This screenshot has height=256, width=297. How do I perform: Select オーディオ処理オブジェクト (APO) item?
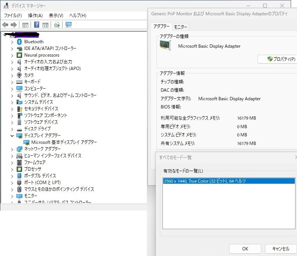(53, 68)
